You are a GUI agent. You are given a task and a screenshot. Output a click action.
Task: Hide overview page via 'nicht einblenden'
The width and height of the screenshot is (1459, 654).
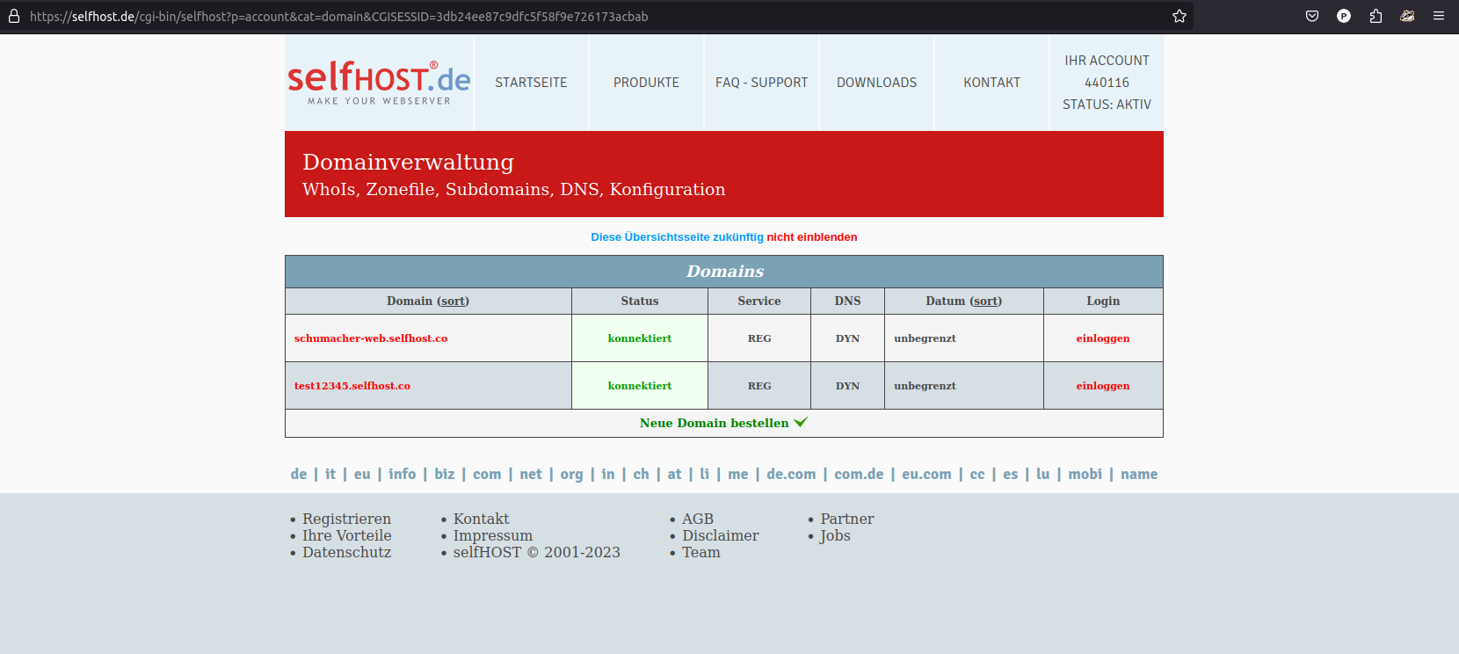(811, 237)
